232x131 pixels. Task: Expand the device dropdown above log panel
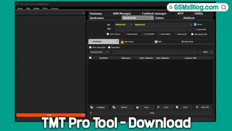[x=50, y=13]
